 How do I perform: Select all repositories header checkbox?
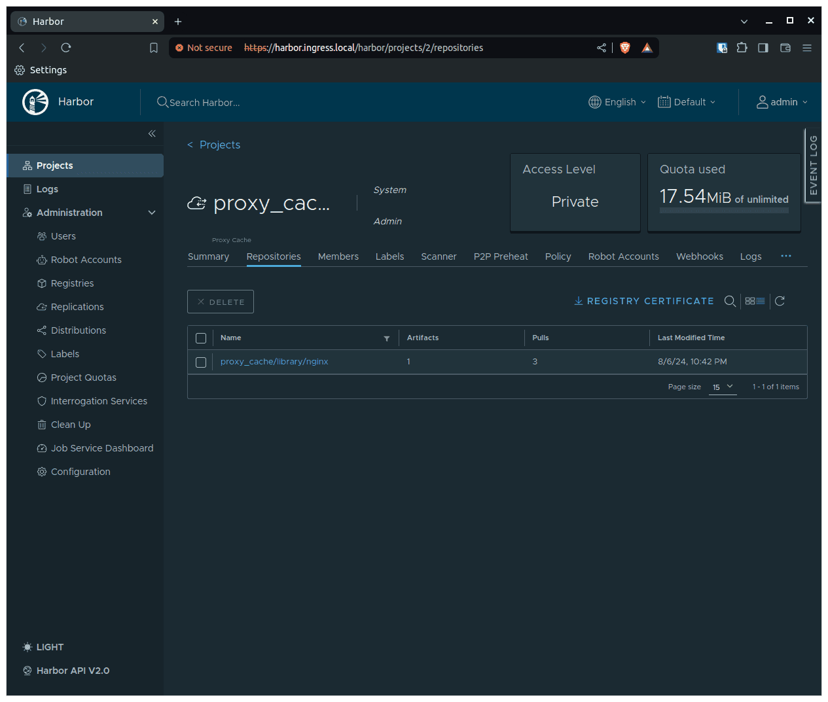[201, 338]
